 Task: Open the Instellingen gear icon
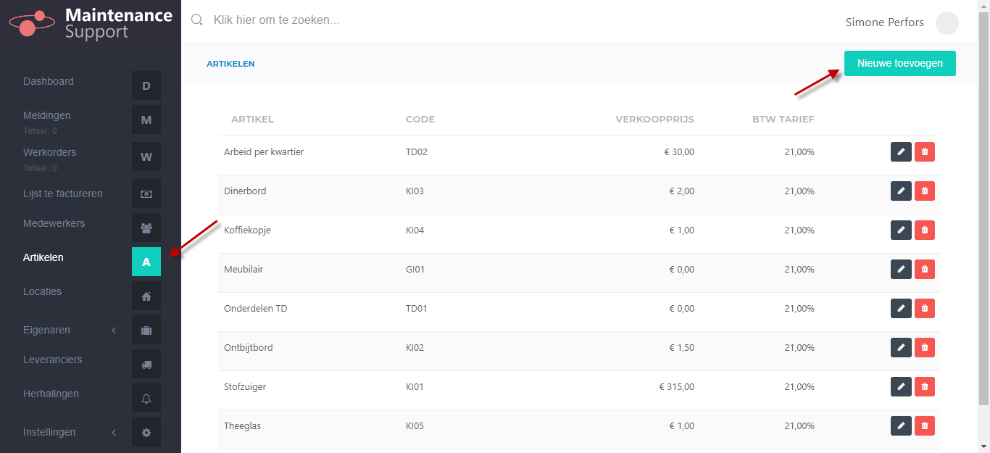(x=146, y=432)
